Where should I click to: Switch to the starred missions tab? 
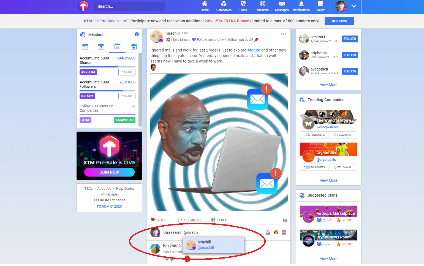[x=134, y=47]
